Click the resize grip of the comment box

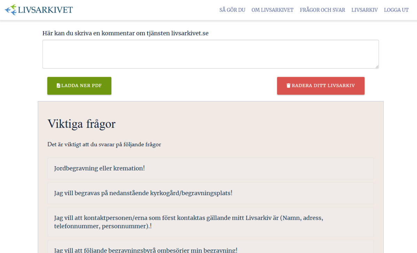(x=377, y=66)
